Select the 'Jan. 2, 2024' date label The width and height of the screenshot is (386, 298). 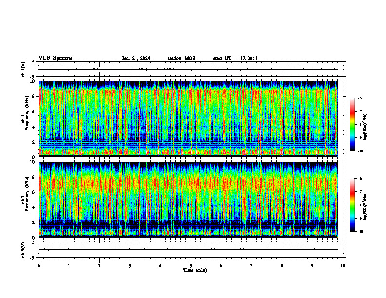click(x=136, y=58)
